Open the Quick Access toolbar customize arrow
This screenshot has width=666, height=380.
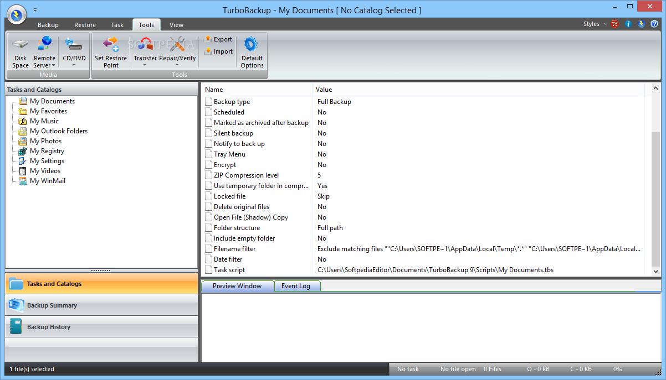pyautogui.click(x=35, y=10)
